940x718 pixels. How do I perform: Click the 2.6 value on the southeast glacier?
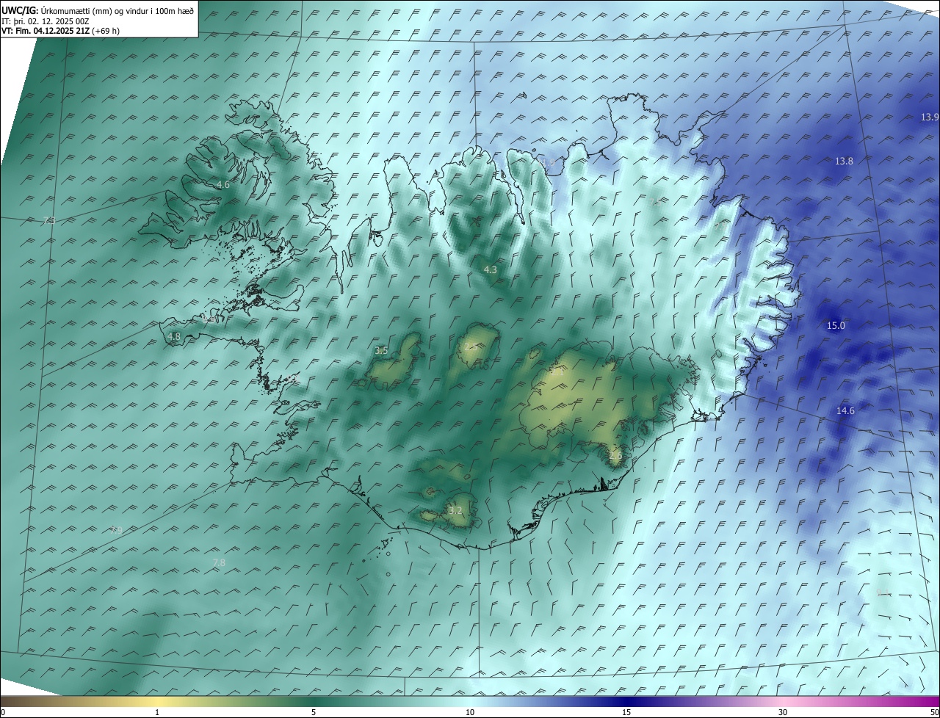pos(615,456)
